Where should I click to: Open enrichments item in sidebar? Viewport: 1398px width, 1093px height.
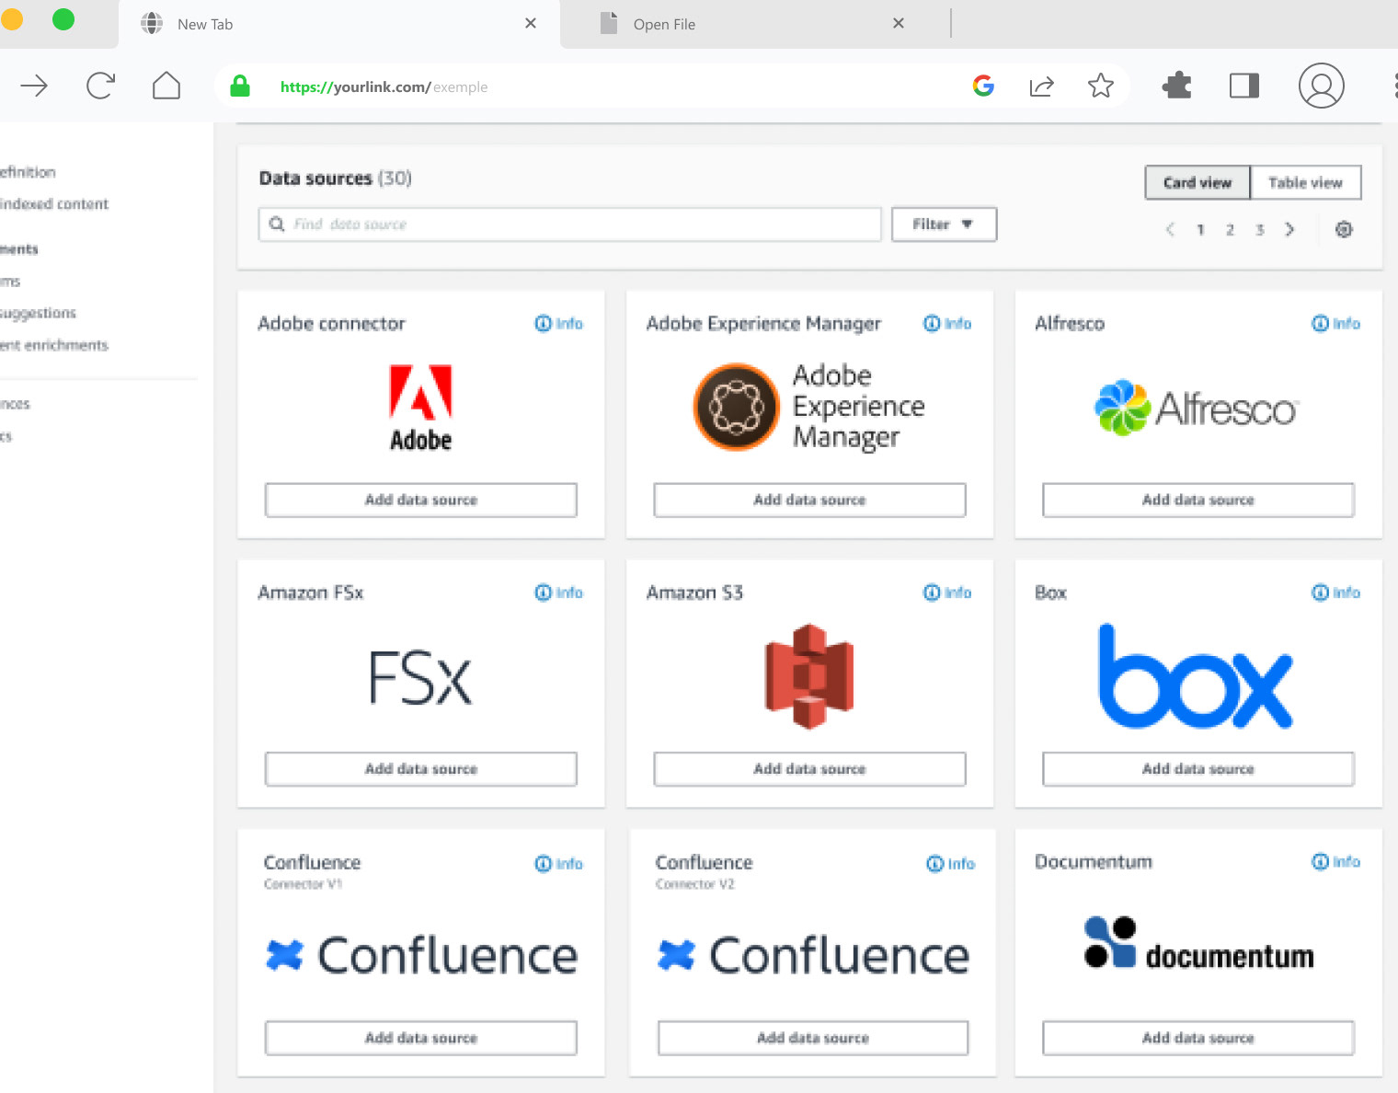tap(54, 345)
